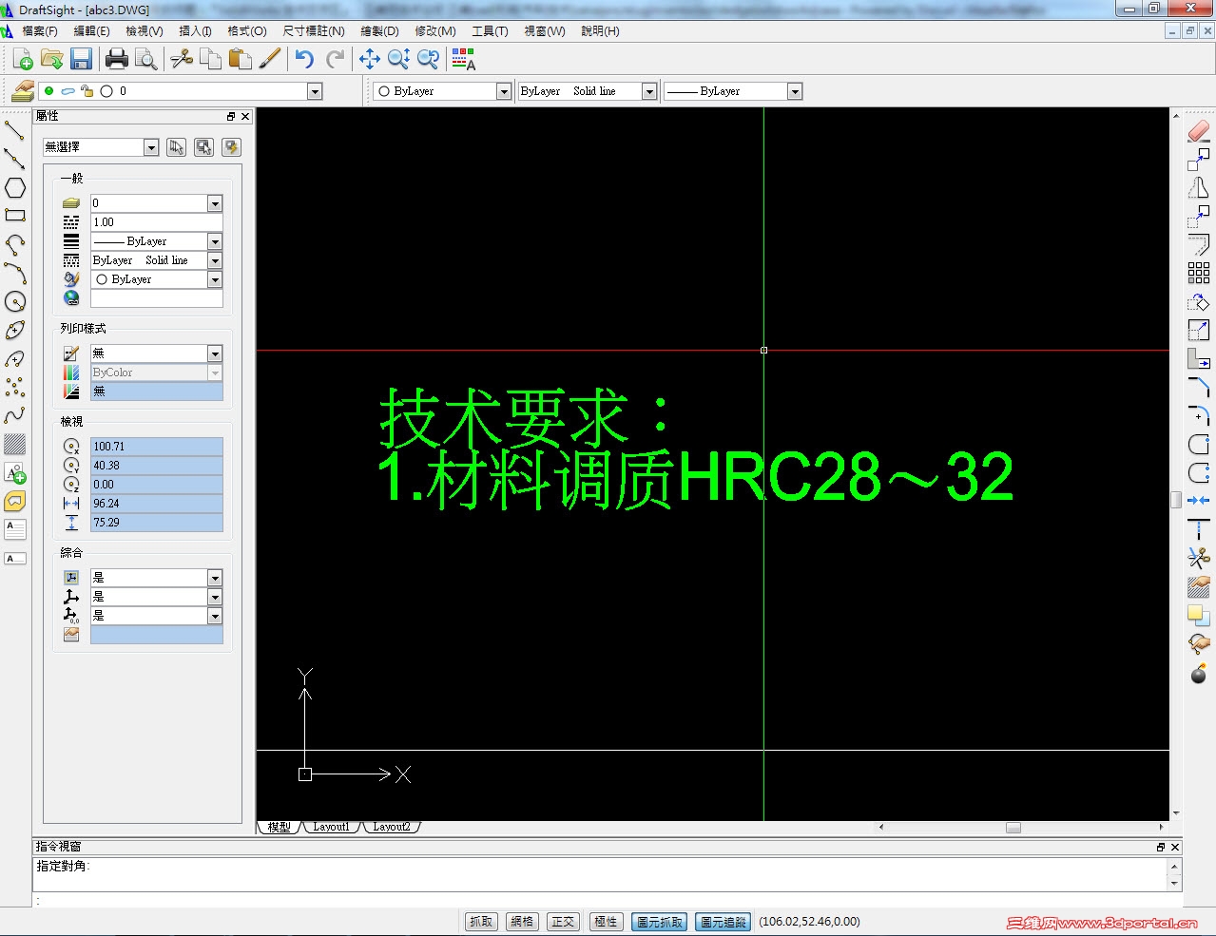This screenshot has height=936, width=1216.
Task: Toggle layer 0 visibility dot
Action: tap(48, 91)
